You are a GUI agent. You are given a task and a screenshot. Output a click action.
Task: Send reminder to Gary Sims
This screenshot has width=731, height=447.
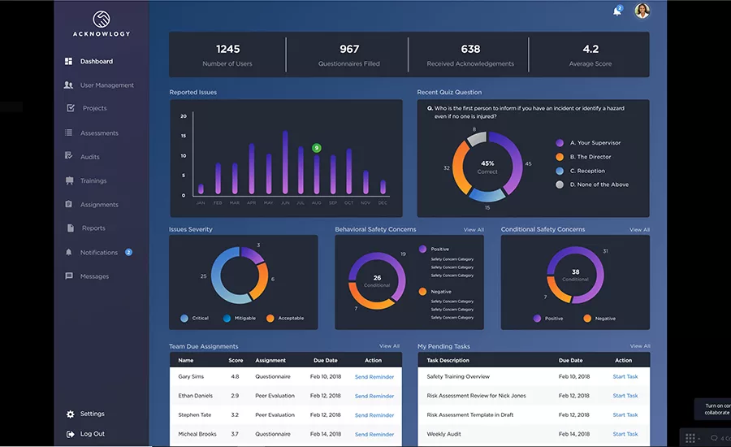[374, 377]
